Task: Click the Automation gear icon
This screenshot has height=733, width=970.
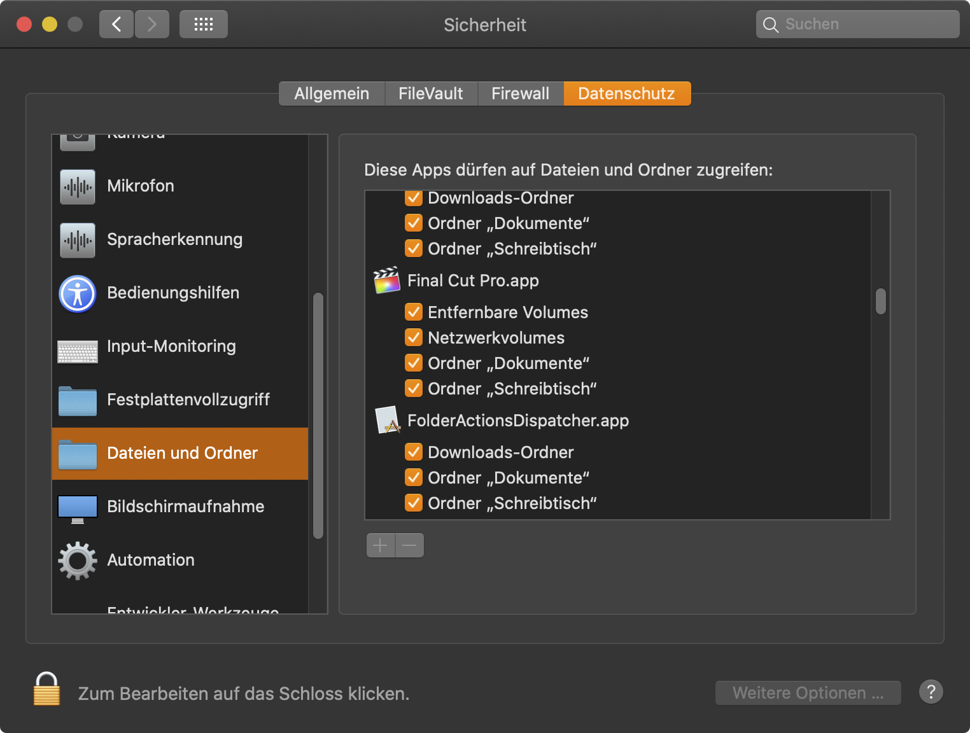Action: [78, 561]
